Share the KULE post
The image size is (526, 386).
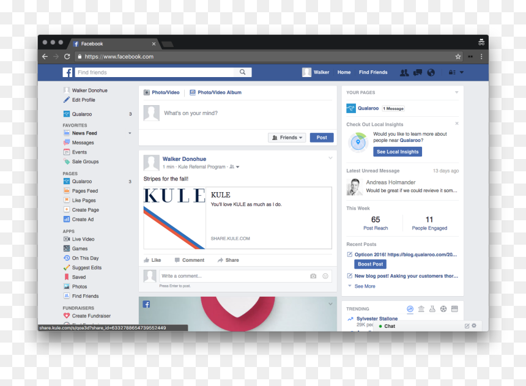click(228, 260)
